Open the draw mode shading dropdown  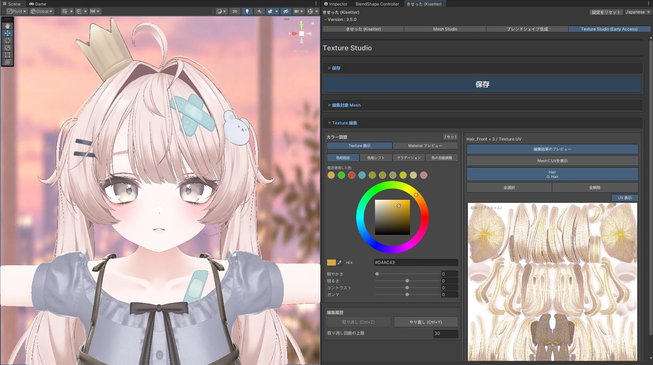tap(221, 11)
